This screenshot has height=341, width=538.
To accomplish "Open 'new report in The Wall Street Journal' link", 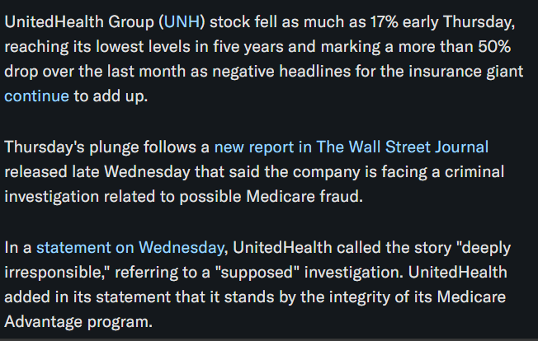I will [351, 147].
